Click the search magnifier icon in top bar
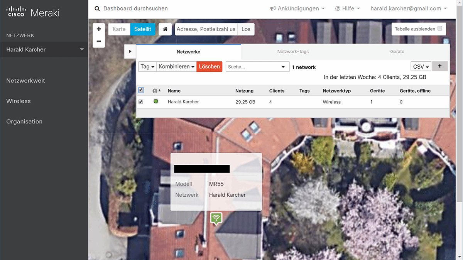 click(x=97, y=8)
